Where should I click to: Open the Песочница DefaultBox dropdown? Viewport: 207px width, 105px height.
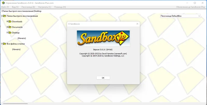[180, 16]
